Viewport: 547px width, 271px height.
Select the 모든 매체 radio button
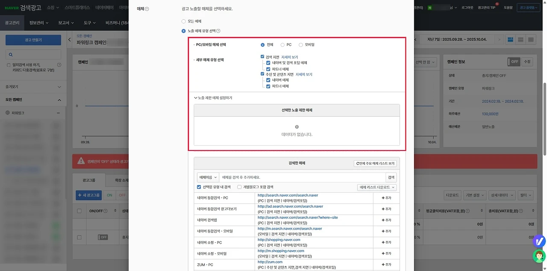183,21
